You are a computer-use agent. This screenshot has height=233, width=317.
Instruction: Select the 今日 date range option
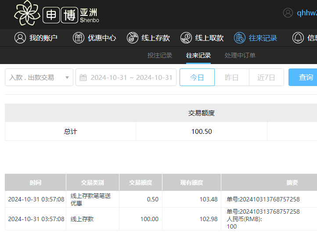(x=197, y=78)
